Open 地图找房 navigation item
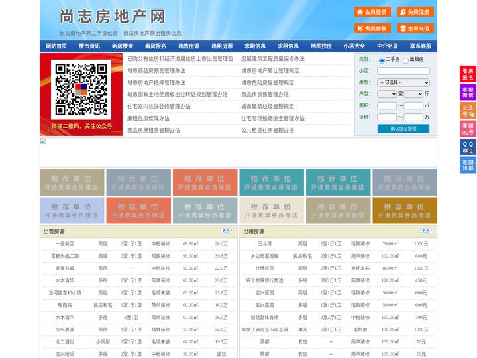The width and height of the screenshot is (477, 358). (321, 46)
